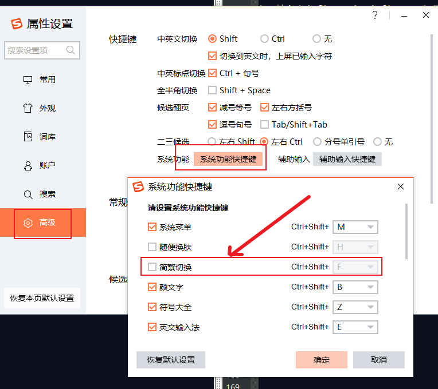Toggle 左右方括号 paging checkbox

(264, 108)
